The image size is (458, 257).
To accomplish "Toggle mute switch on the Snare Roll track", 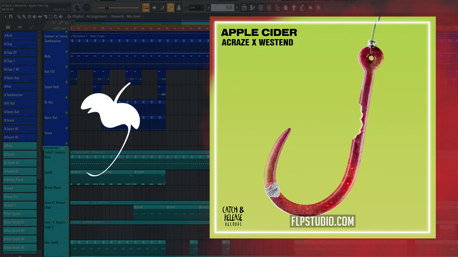I will [x=66, y=97].
